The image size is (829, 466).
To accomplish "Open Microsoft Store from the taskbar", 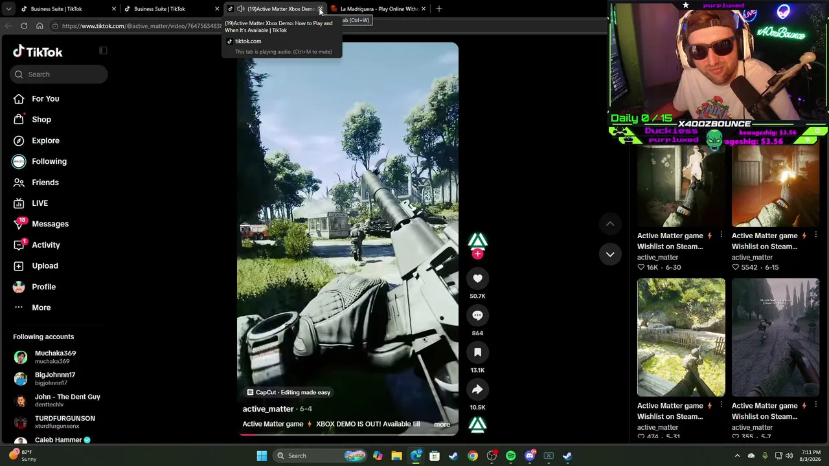I will coord(435,456).
